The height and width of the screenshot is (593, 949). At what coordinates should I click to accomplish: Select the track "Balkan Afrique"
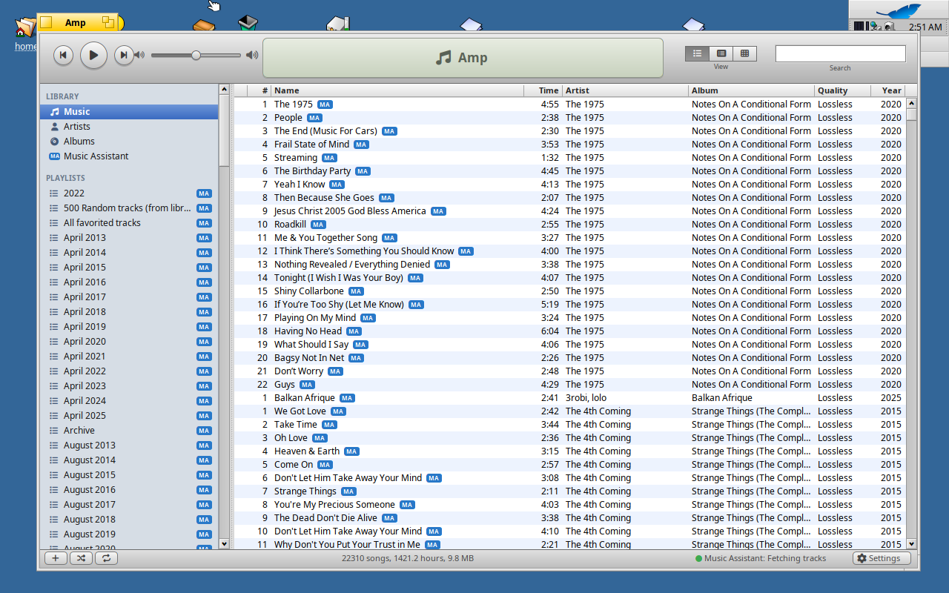pyautogui.click(x=569, y=398)
